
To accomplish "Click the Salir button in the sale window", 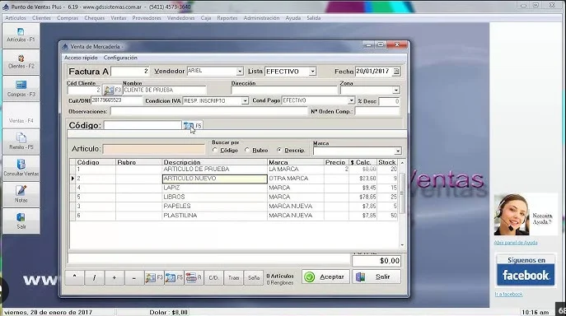I will point(377,276).
